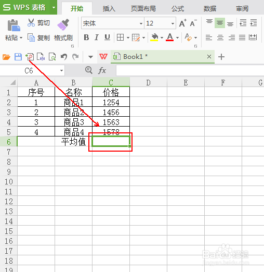
Task: Close the Book1 document tab
Action: (x=209, y=57)
